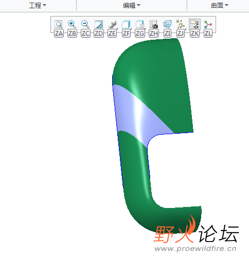
Task: Click the ZB shortcut key label
Action: 72,34
